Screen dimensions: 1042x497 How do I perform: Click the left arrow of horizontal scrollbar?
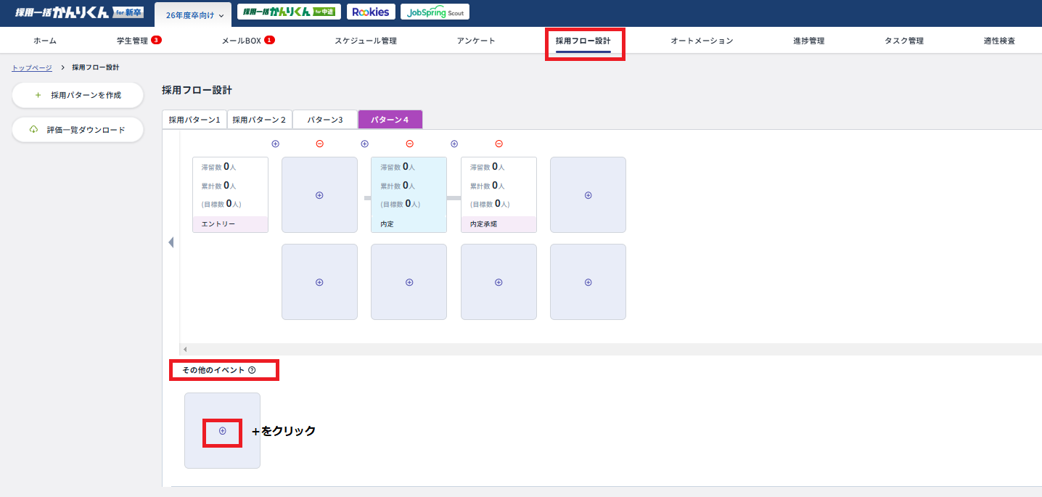pos(185,350)
